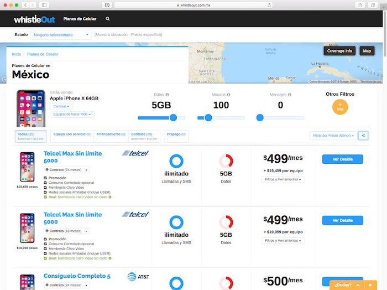Click the Datos slider handle
387x290 pixels.
(x=173, y=118)
